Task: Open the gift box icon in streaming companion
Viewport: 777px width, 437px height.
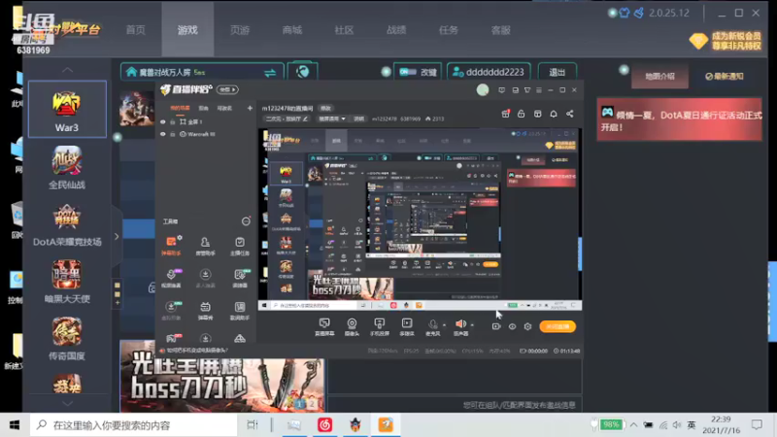Action: click(x=505, y=114)
